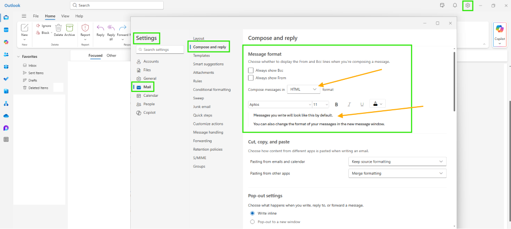Open the Conditional formatting settings page
Image resolution: width=511 pixels, height=229 pixels.
[x=212, y=90]
